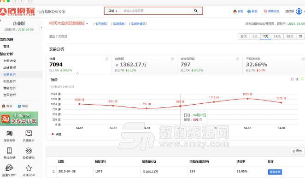Image resolution: width=305 pixels, height=178 pixels.
Task: Toggle 销量 series in chart legend
Action: (56, 134)
